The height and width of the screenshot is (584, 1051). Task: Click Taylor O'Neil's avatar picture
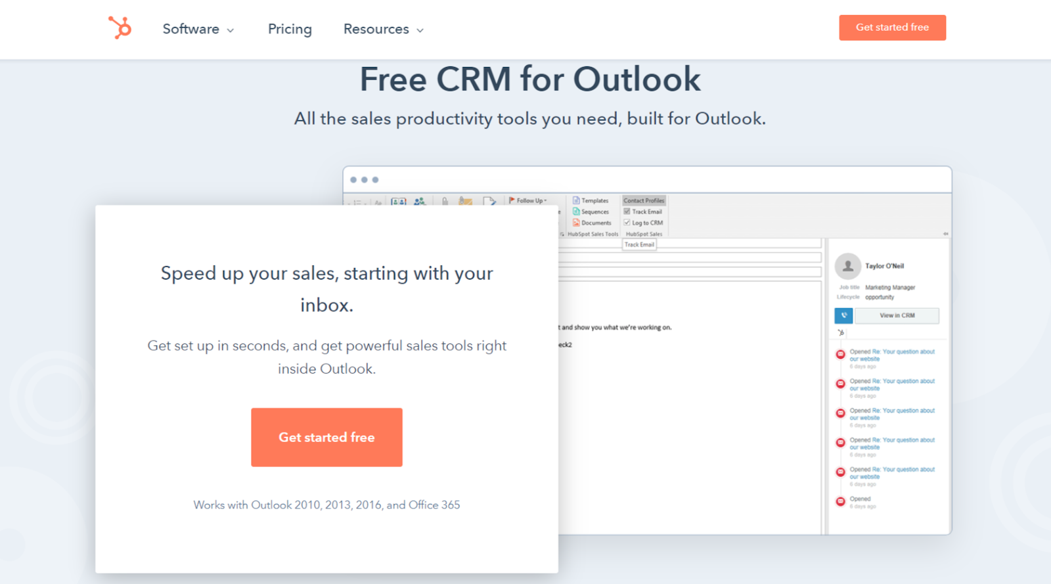[x=847, y=266]
